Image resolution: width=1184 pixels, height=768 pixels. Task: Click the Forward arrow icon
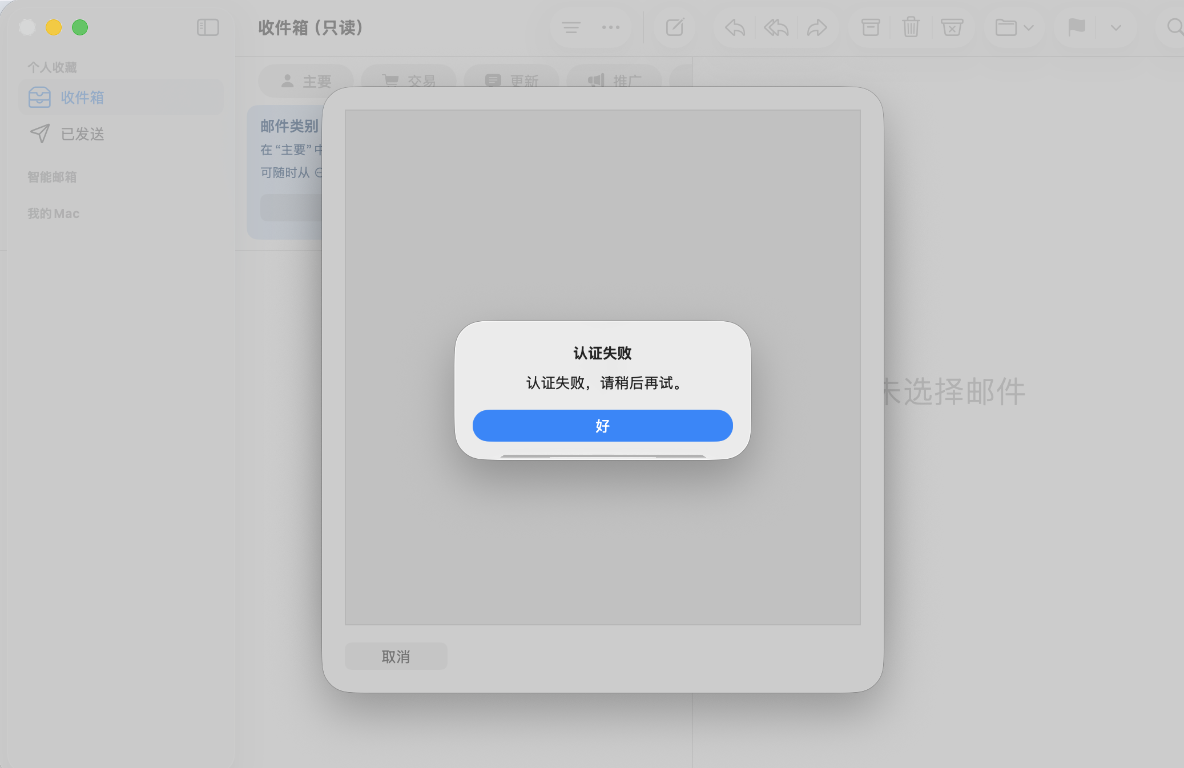click(818, 27)
